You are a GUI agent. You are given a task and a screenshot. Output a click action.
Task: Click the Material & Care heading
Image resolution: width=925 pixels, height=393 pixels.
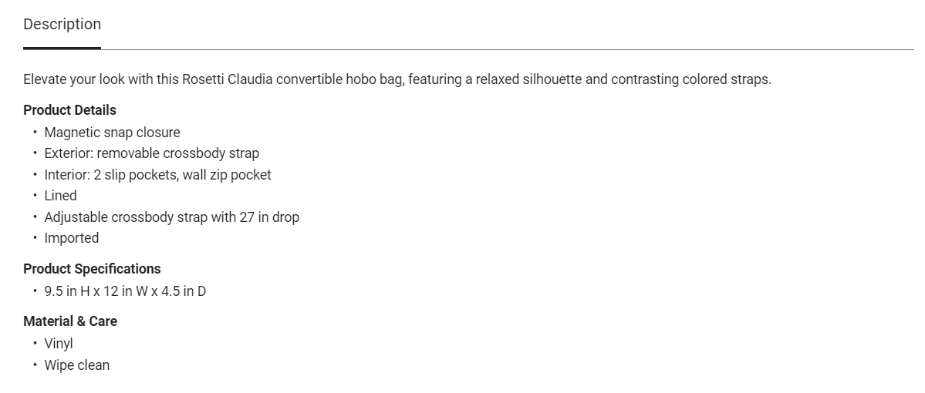70,321
